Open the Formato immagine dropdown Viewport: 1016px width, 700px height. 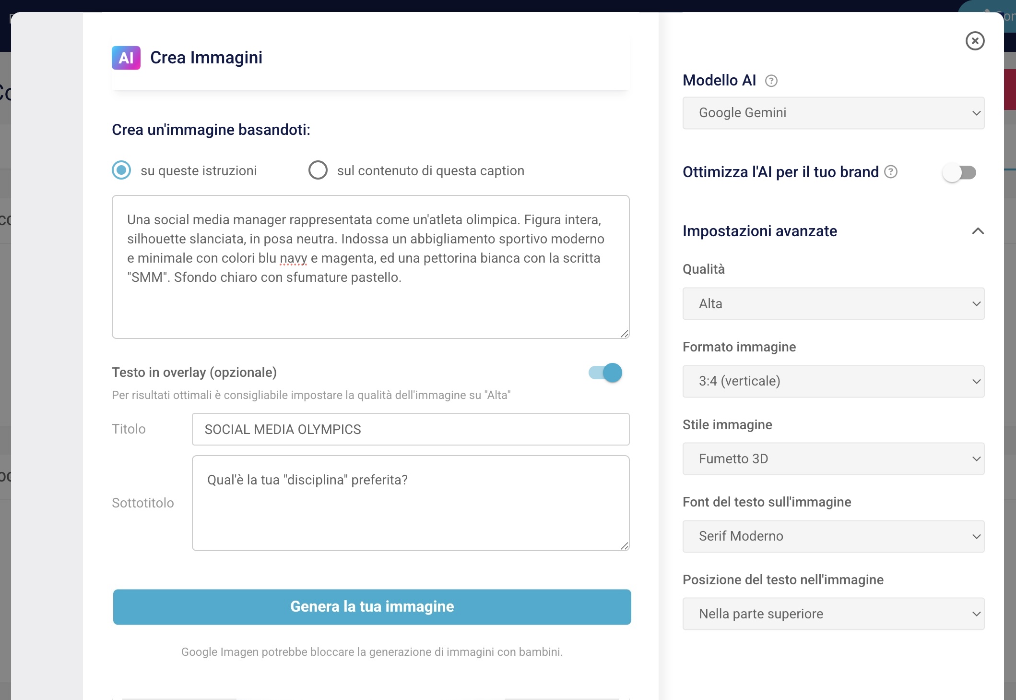click(833, 382)
